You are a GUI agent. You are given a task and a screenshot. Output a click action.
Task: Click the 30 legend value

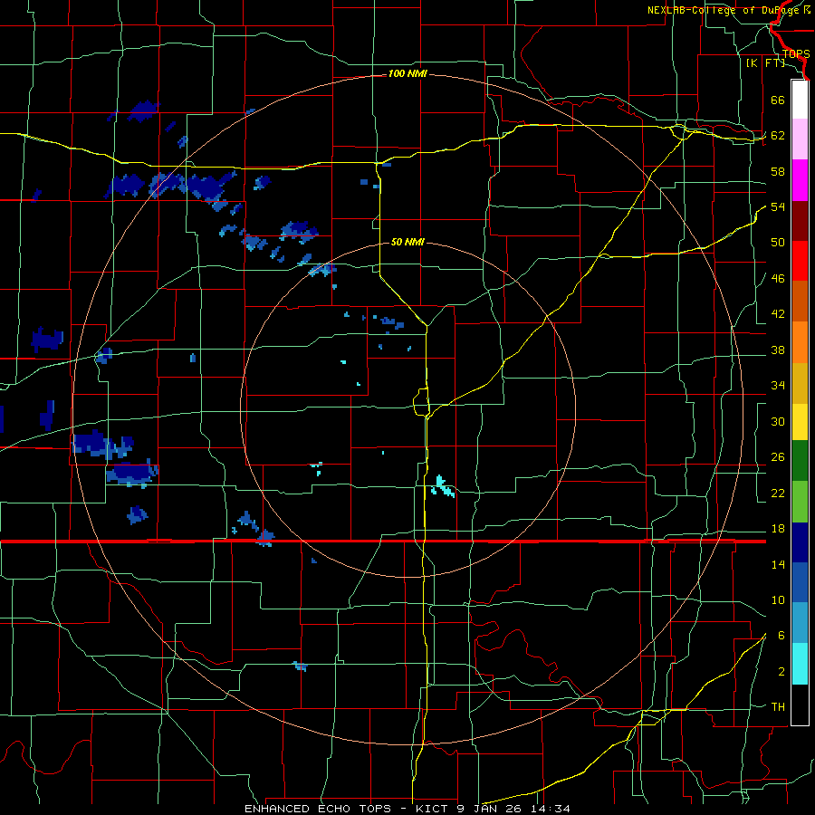pos(778,421)
